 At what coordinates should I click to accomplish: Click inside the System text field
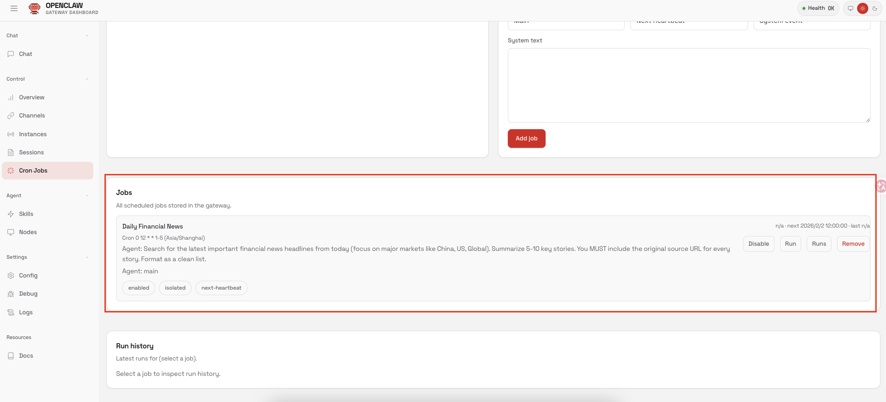pyautogui.click(x=689, y=85)
